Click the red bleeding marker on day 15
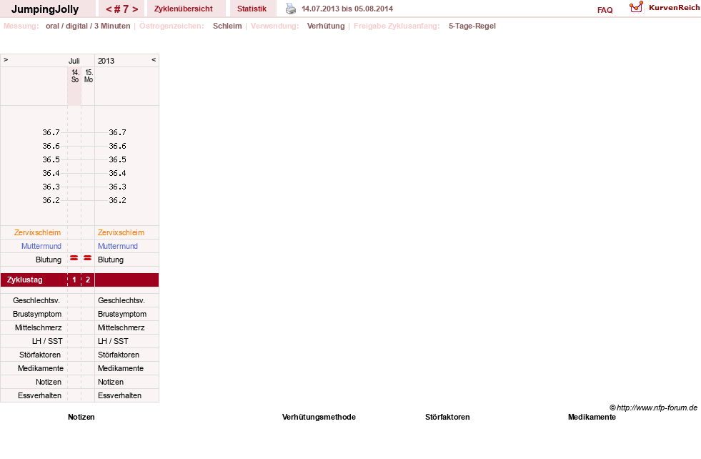Viewport: 701px width, 459px height. coord(88,258)
